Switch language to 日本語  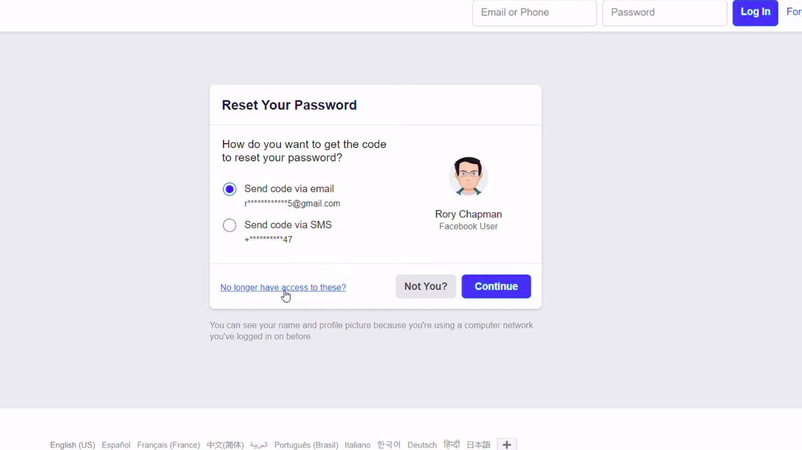478,445
